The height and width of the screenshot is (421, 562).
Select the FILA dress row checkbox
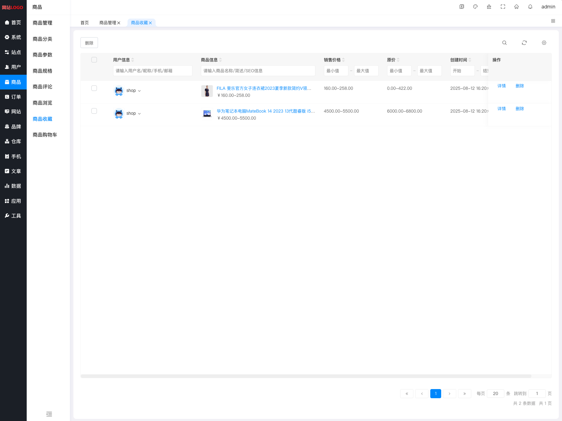[x=94, y=88]
